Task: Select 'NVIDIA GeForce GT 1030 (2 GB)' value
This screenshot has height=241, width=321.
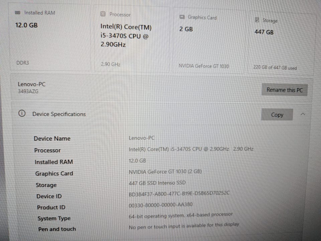Action: 165,171
